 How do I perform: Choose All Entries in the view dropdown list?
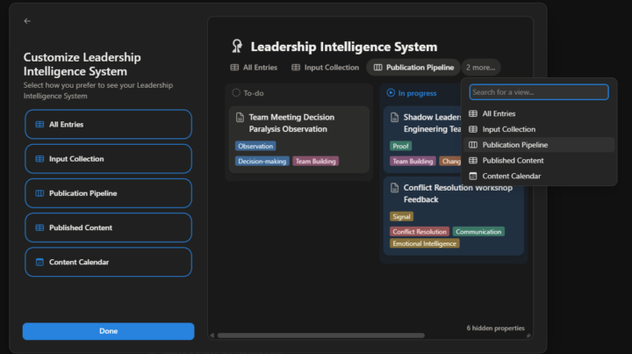539,113
